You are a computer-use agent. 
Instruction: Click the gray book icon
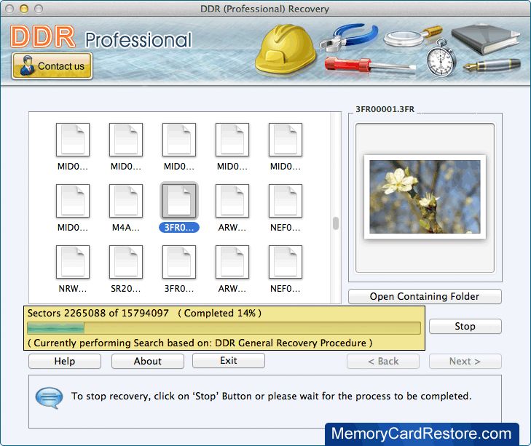coord(486,39)
